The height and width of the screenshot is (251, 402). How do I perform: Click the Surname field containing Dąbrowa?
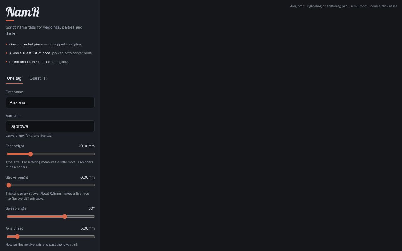coord(50,126)
